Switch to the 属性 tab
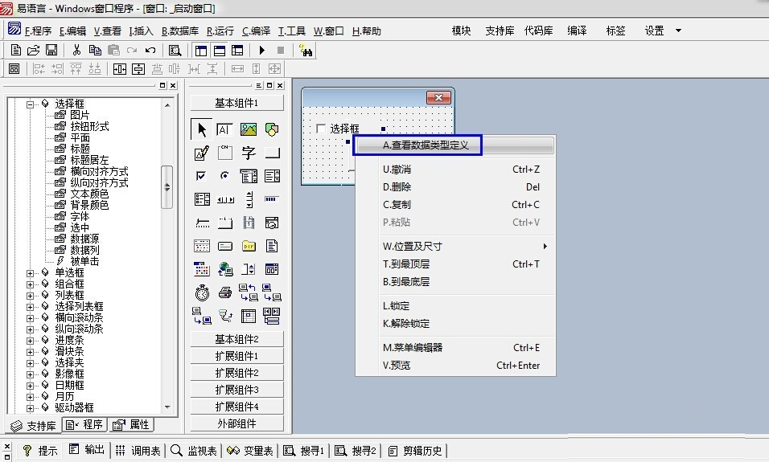 (x=131, y=425)
